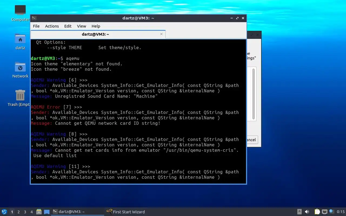Click Cancel in the First Start Wizard
Viewport: 346px width, 216px height.
[x=252, y=140]
